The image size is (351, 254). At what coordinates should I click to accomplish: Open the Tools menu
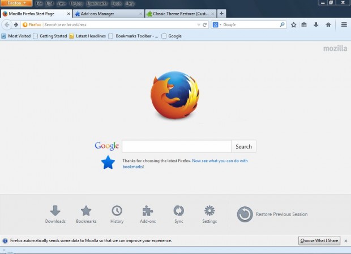click(116, 3)
